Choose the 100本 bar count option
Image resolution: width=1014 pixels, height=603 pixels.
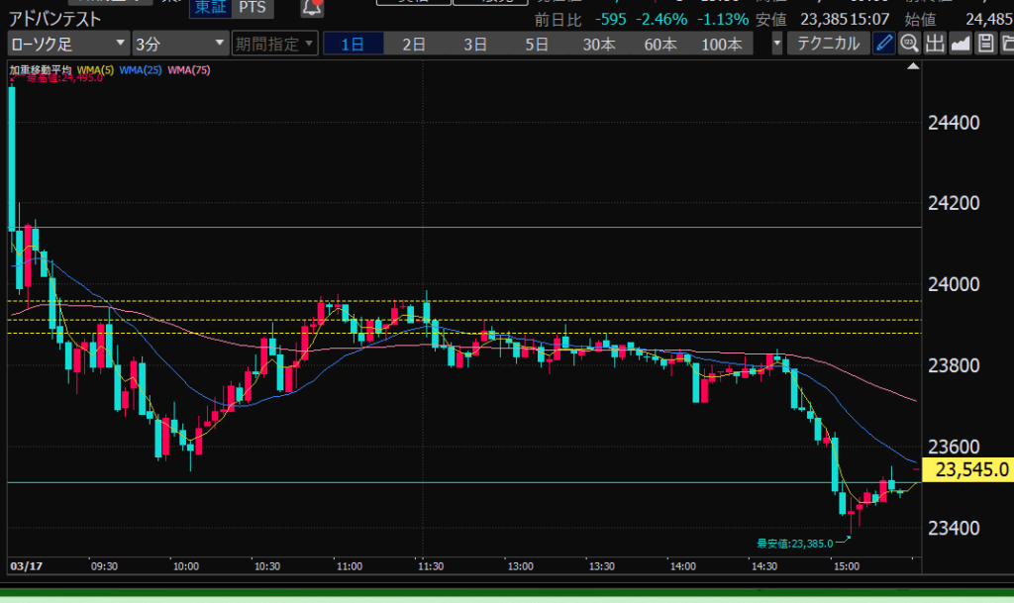click(x=721, y=44)
